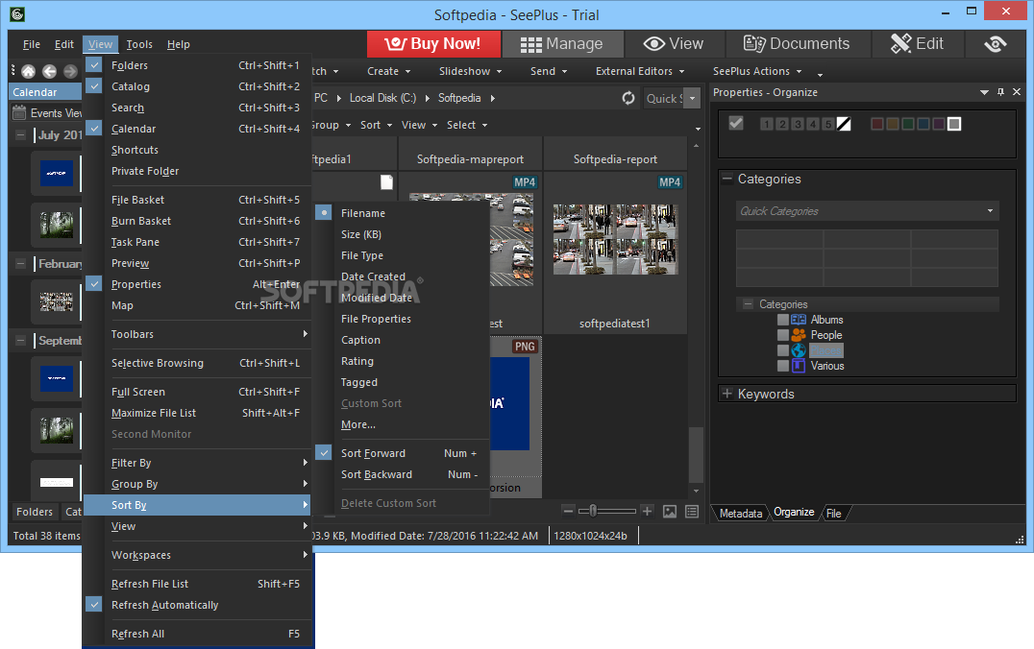Click the thumbnail zoom slider handle
Viewport: 1034px width, 649px height.
coord(593,511)
